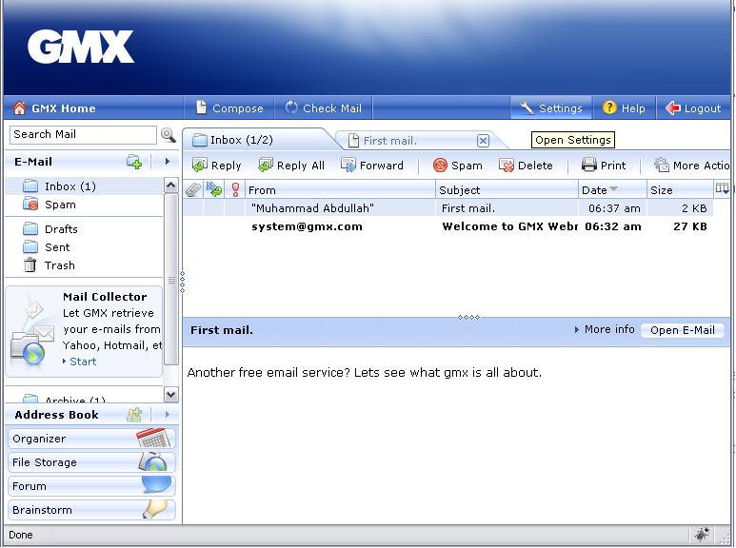Image resolution: width=736 pixels, height=548 pixels.
Task: Check Mail for new messages
Action: coord(324,108)
